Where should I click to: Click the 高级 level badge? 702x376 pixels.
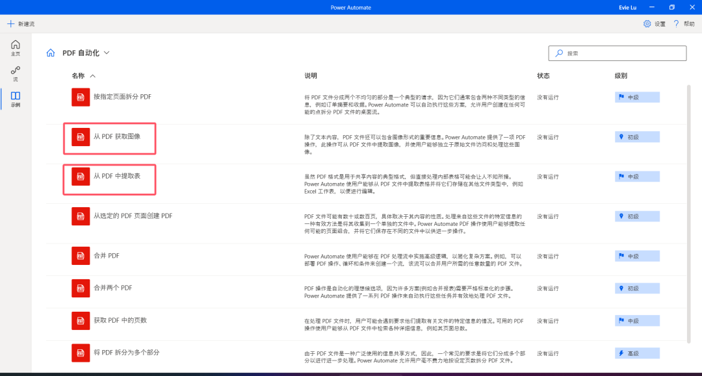coord(637,353)
